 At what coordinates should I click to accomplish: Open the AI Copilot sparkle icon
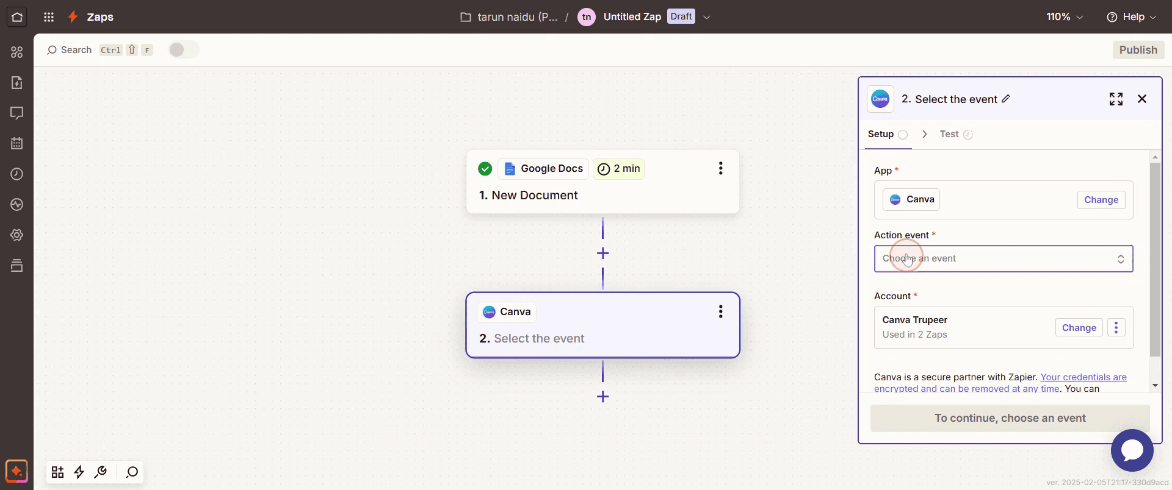pos(17,471)
